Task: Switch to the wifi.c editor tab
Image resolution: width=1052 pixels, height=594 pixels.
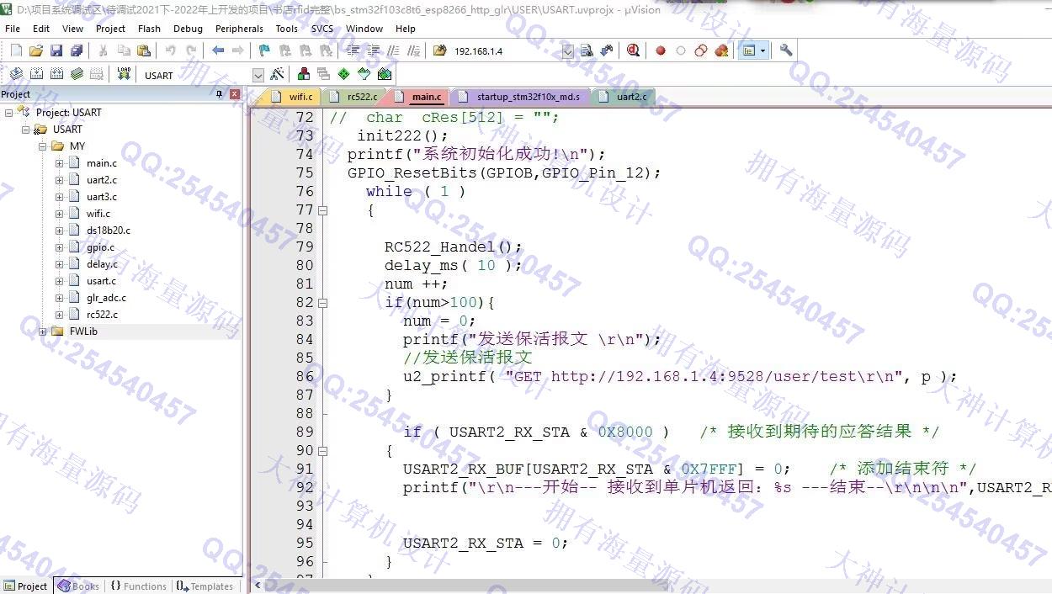Action: [292, 97]
